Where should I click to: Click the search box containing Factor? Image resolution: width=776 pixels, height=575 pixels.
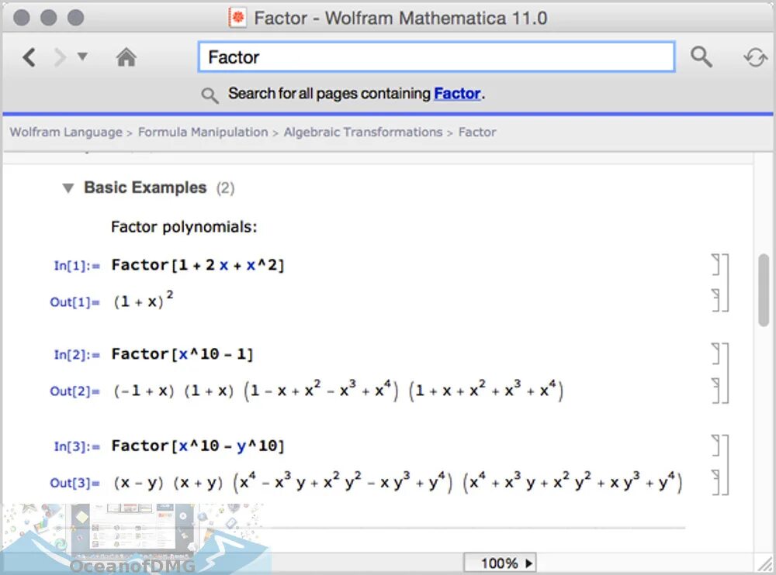(x=436, y=57)
